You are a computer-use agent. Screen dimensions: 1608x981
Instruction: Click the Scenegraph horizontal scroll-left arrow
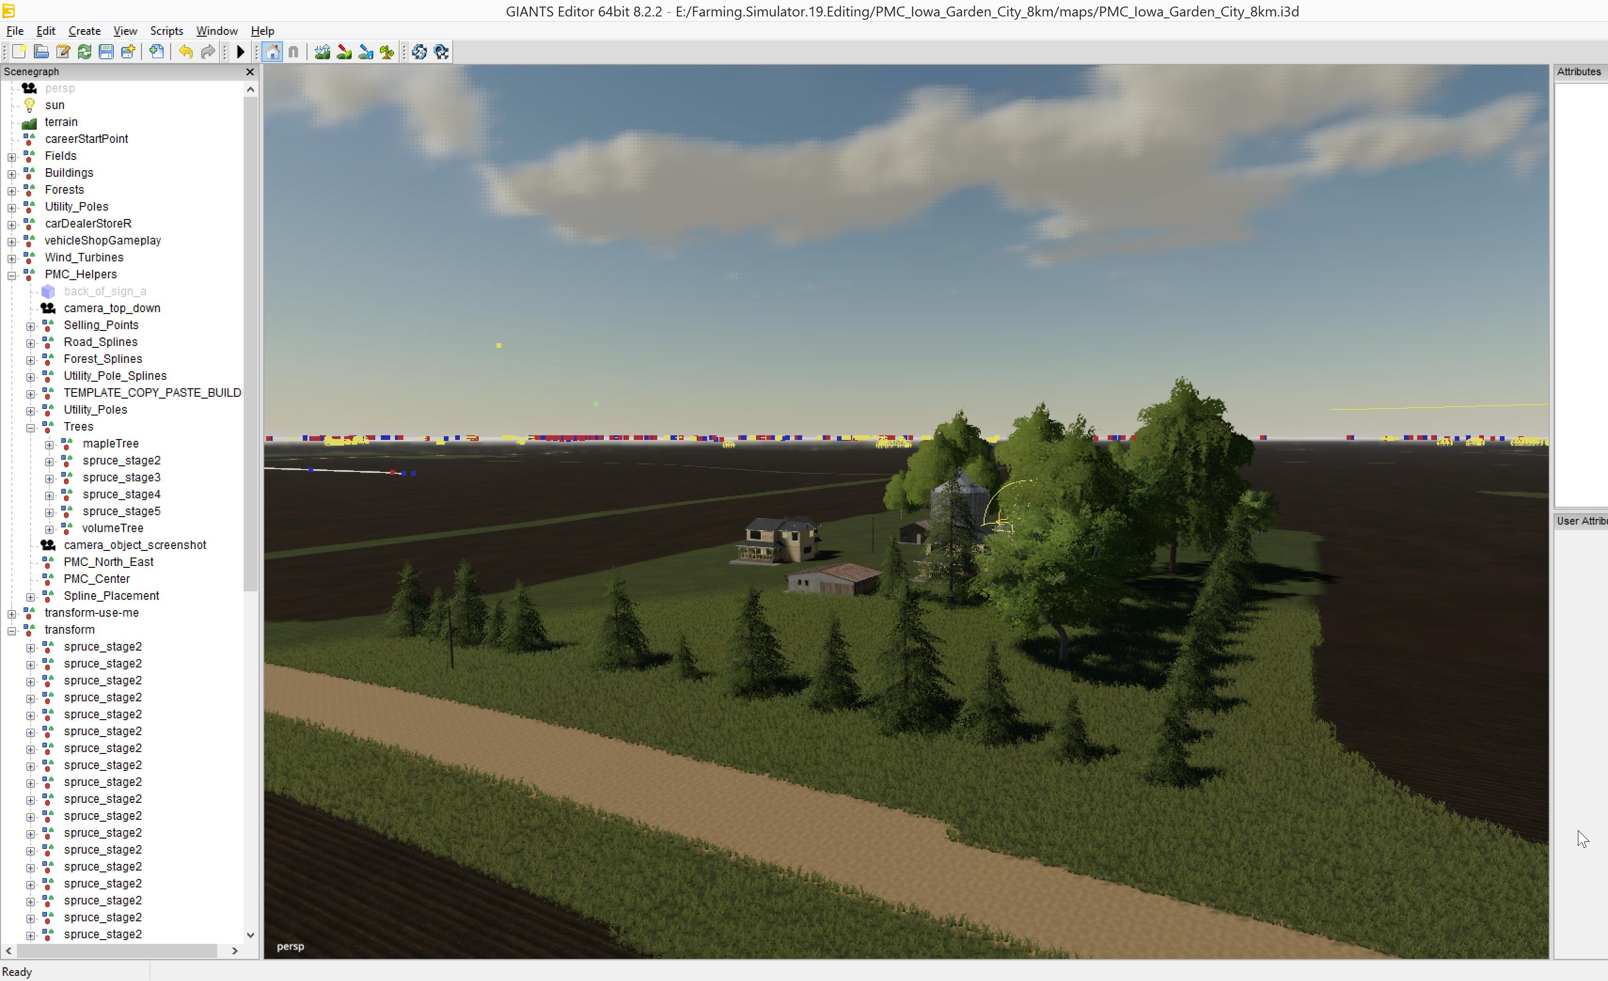click(8, 951)
